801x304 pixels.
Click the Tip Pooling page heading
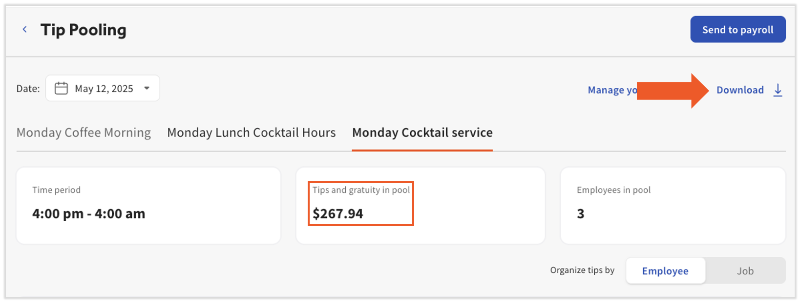point(84,30)
